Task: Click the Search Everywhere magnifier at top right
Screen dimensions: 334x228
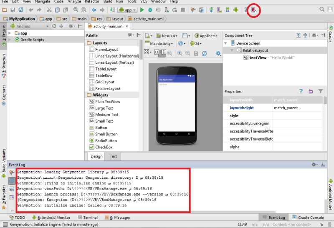Action: tap(322, 9)
